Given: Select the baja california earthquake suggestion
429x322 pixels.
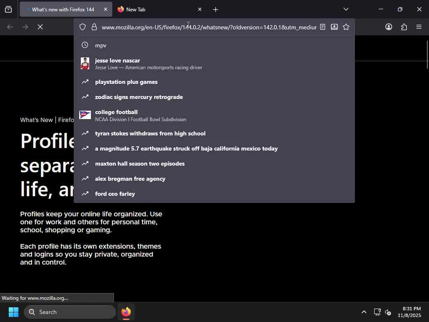Looking at the screenshot, I should tap(214, 148).
